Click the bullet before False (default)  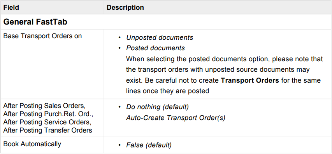(119, 145)
